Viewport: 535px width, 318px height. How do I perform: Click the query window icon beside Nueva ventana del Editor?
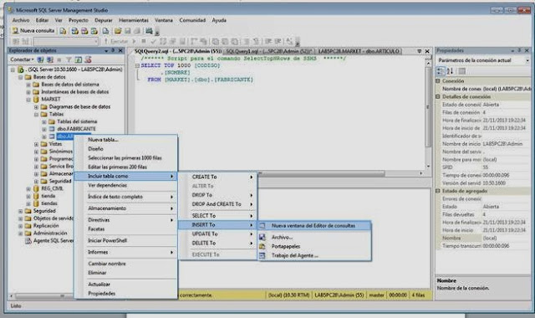pos(262,226)
